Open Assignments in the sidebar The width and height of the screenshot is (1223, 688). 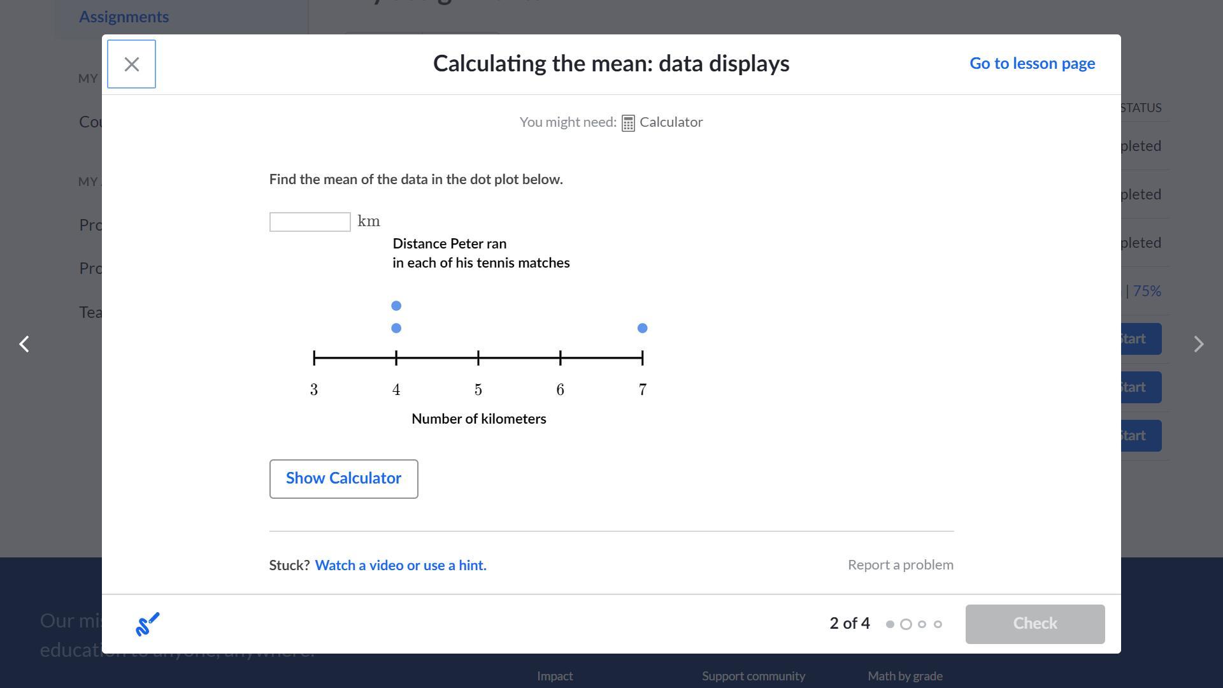coord(124,17)
